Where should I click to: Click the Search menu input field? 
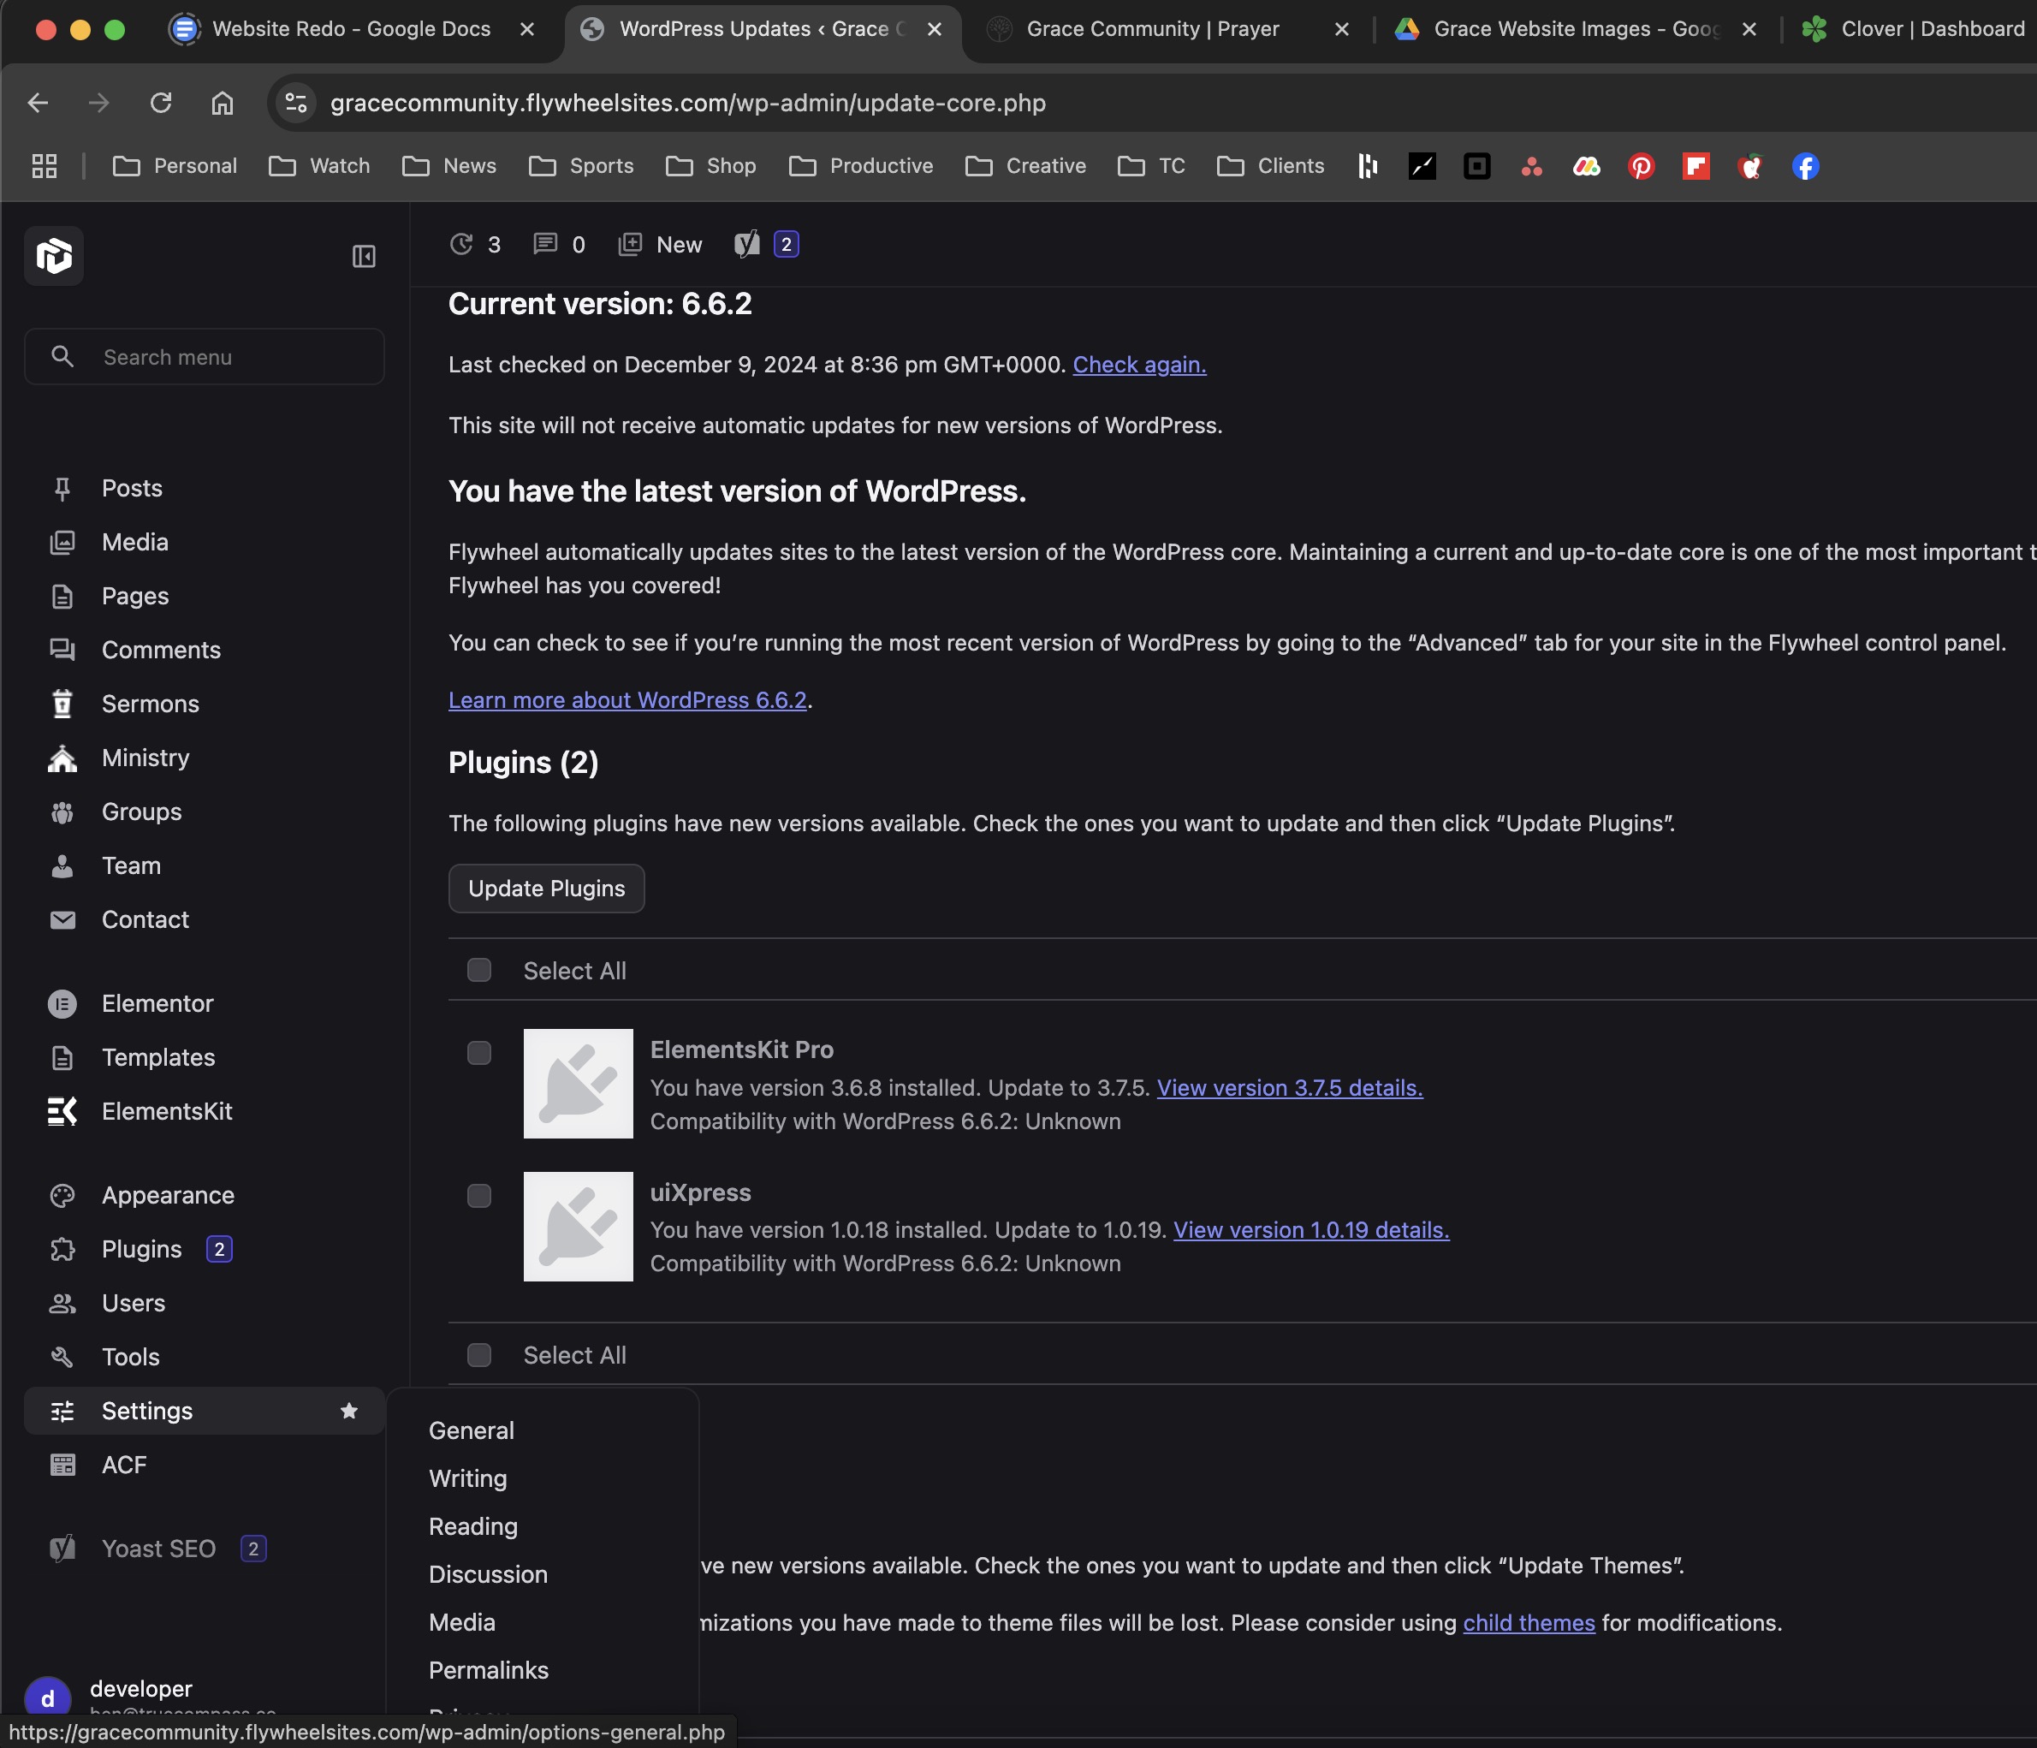205,357
